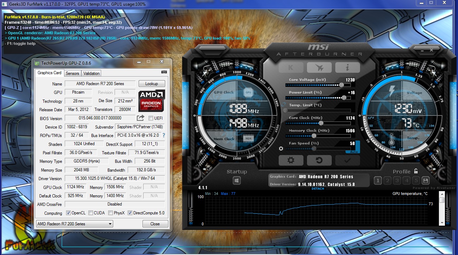Check the PhysX checkbox
The width and height of the screenshot is (458, 255).
click(111, 213)
